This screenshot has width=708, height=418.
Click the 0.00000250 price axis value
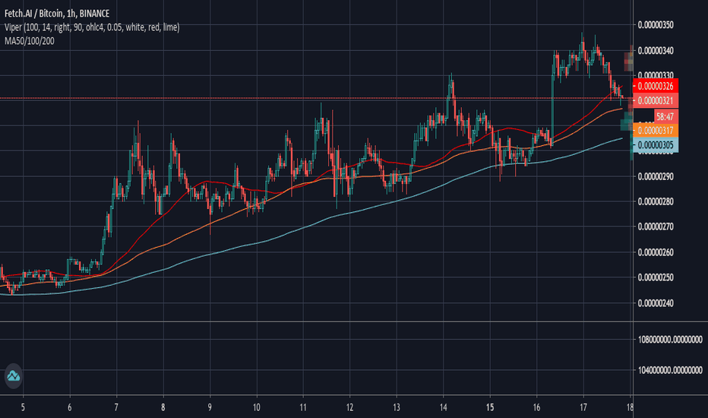click(x=656, y=277)
